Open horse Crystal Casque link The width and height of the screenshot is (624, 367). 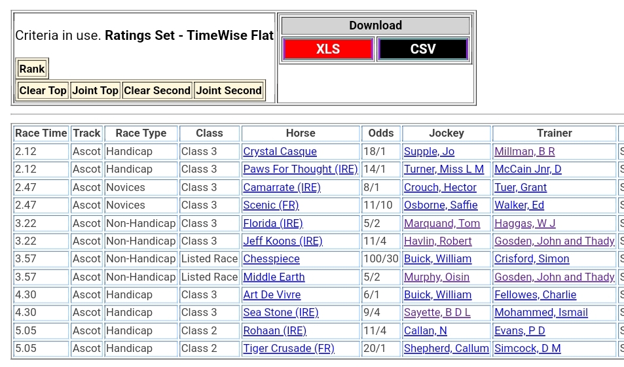(280, 152)
